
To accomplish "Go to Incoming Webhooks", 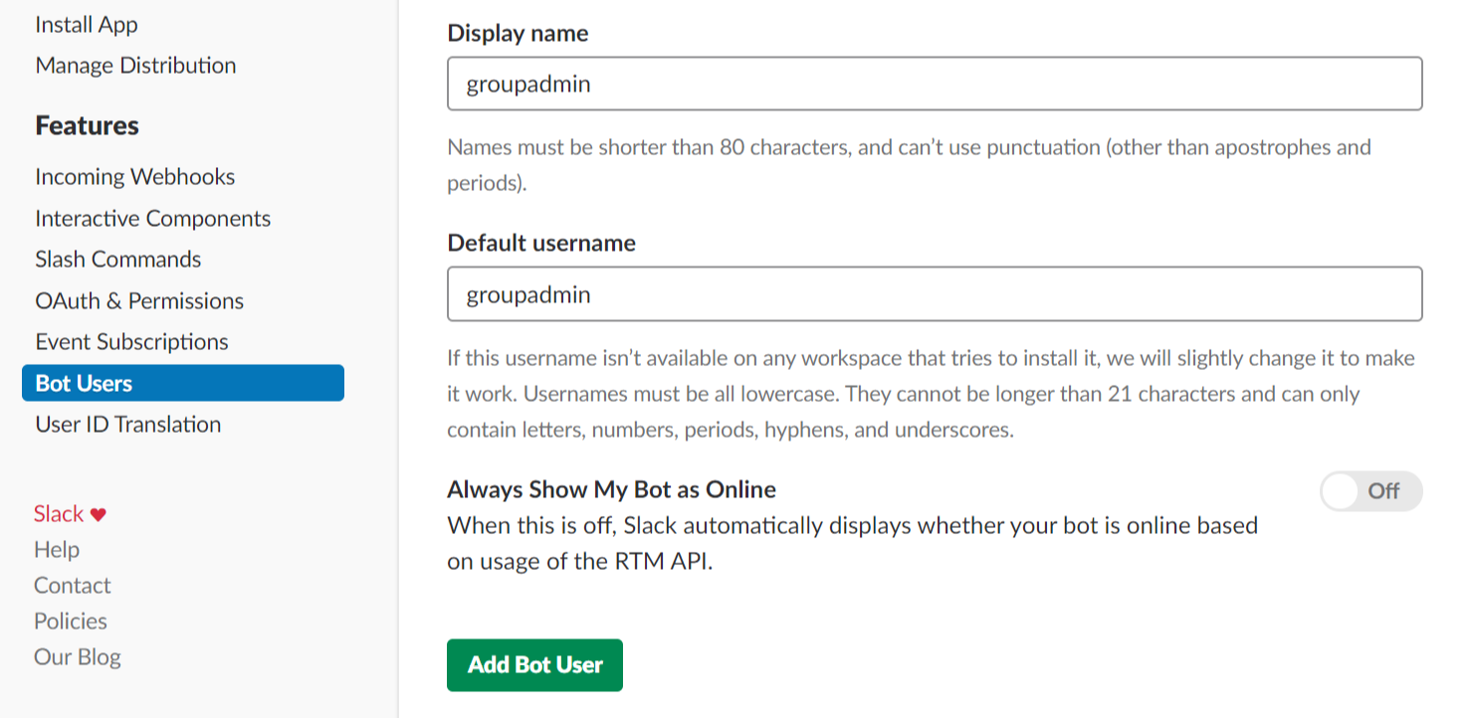I will [x=135, y=177].
